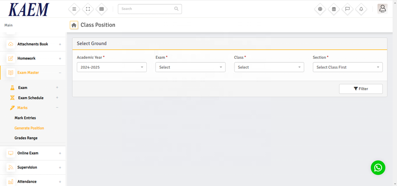Viewport: 397px width, 186px height.
Task: Open notifications bell icon
Action: tap(361, 9)
